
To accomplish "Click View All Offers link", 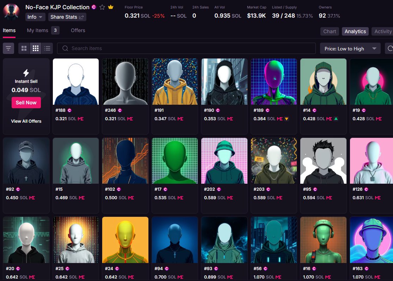I will pyautogui.click(x=26, y=121).
